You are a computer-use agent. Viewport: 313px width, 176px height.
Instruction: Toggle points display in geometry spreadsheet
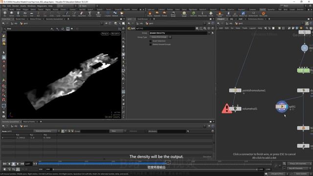click(63, 131)
